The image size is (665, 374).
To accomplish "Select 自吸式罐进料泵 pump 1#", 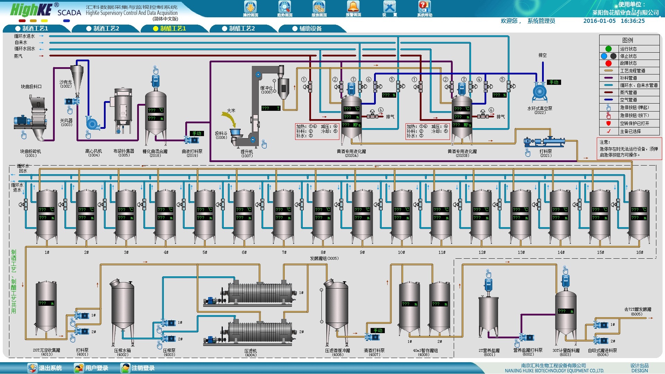I will click(601, 325).
